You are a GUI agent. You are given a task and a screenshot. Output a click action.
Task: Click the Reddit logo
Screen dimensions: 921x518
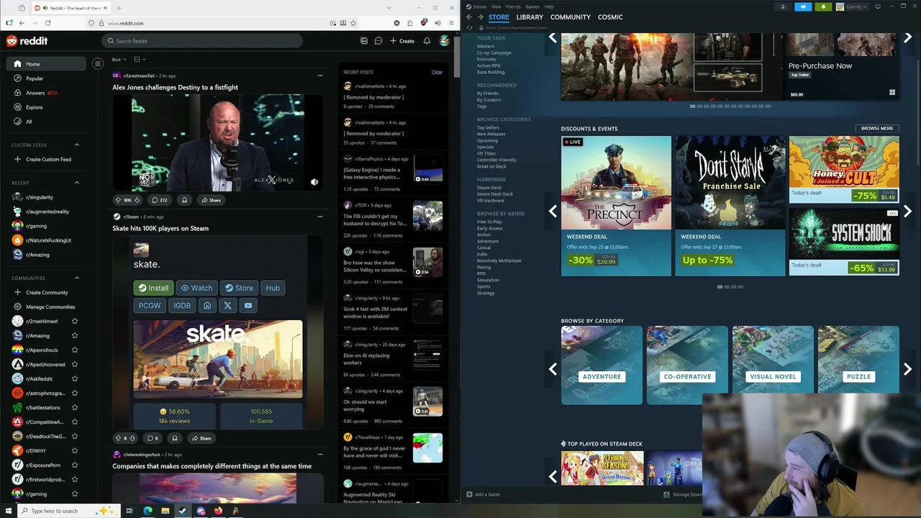click(x=27, y=41)
